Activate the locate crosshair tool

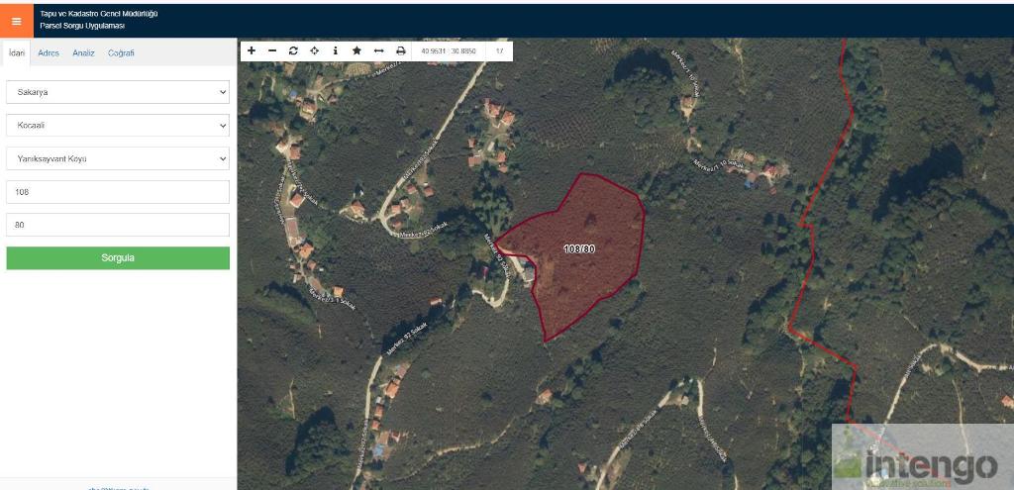tap(314, 50)
